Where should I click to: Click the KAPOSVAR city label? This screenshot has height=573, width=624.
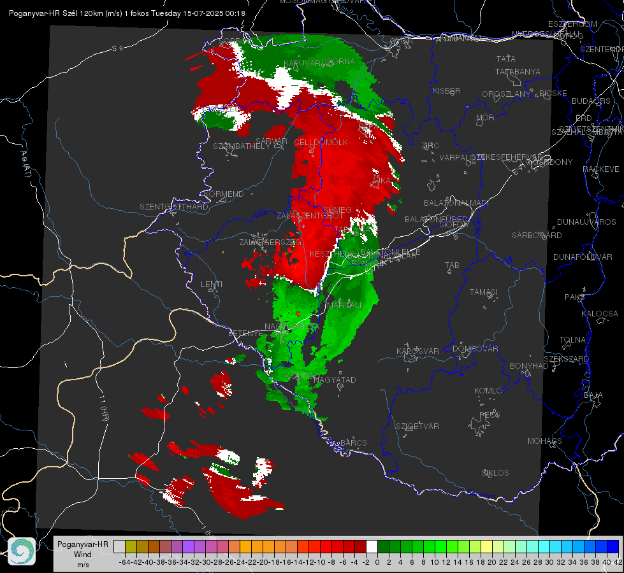(x=418, y=351)
